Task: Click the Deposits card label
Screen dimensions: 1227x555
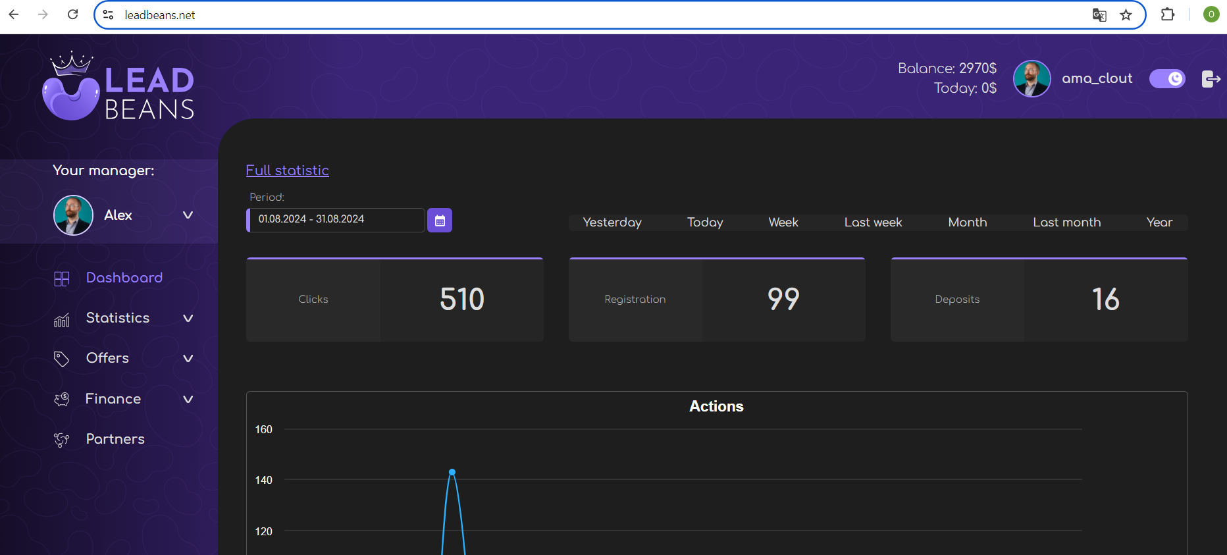Action: coord(957,300)
